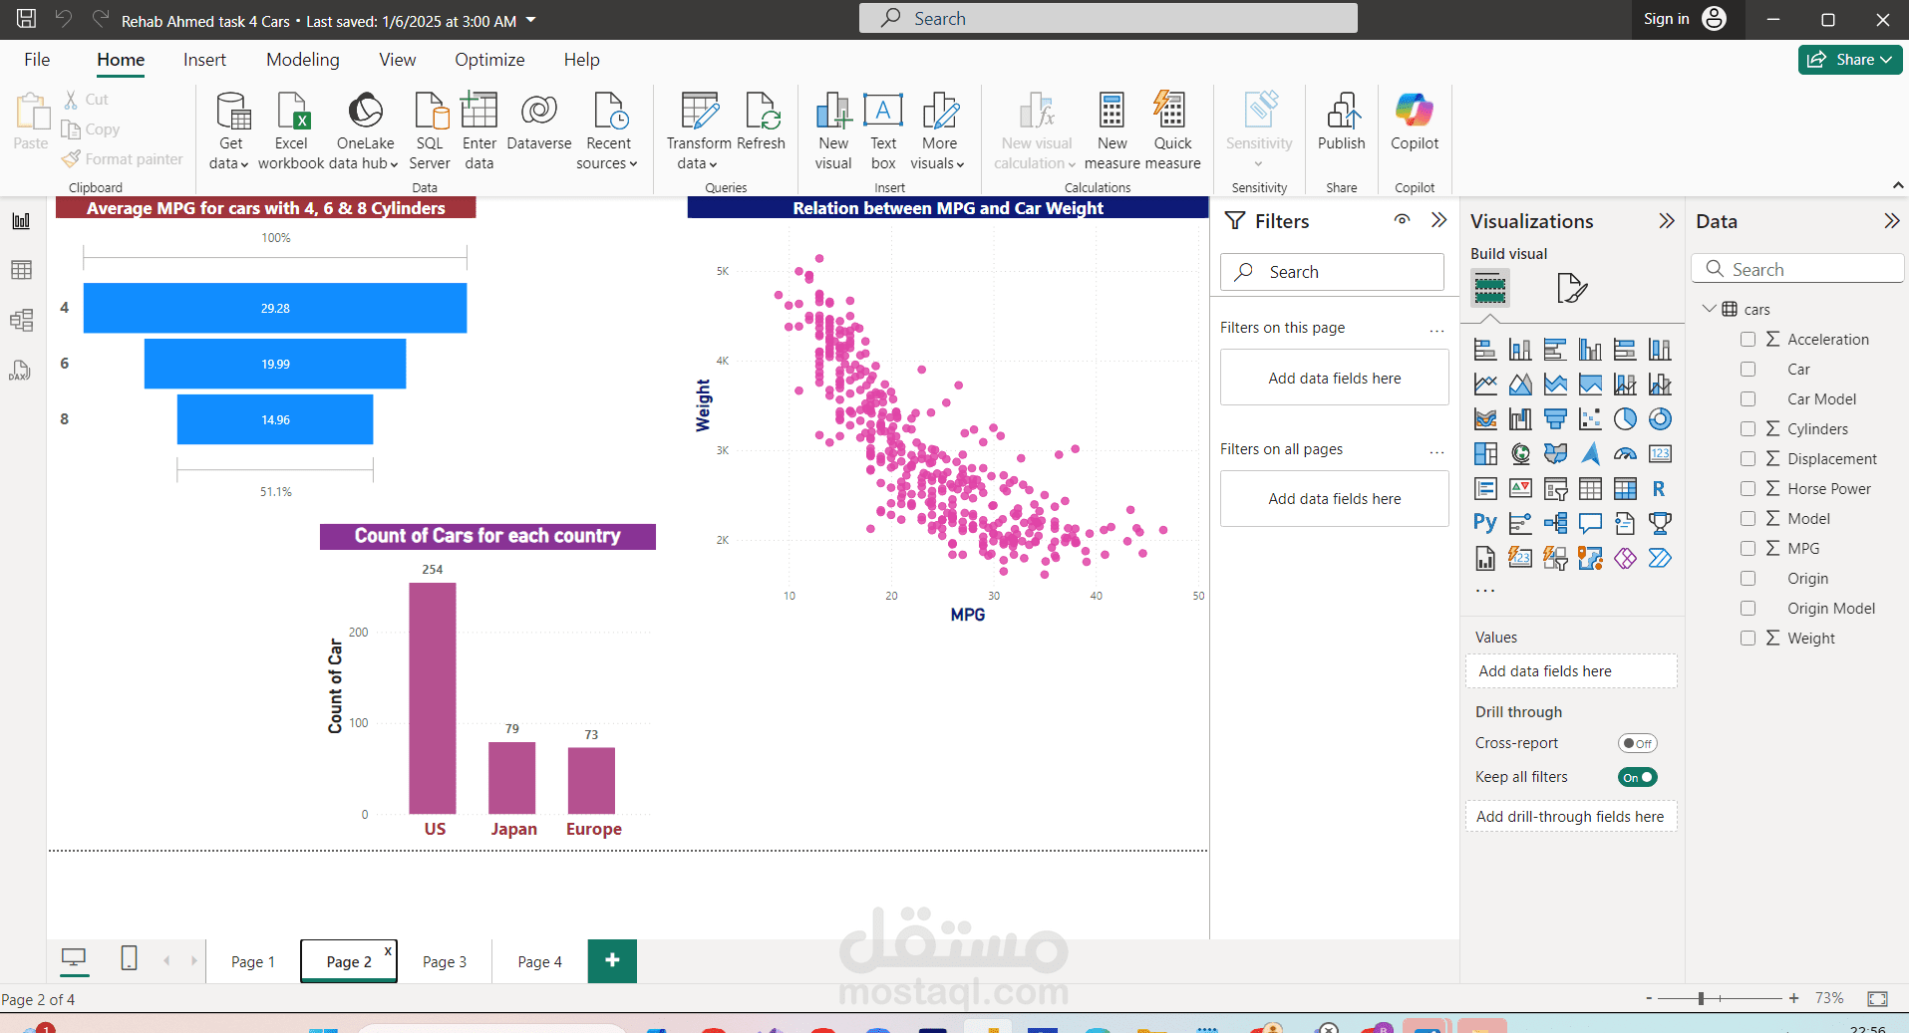Check the Cylinders field
Image resolution: width=1909 pixels, height=1033 pixels.
[1748, 429]
